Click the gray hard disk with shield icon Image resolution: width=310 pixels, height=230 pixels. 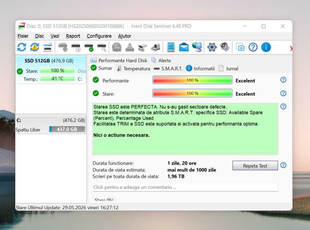(x=63, y=47)
